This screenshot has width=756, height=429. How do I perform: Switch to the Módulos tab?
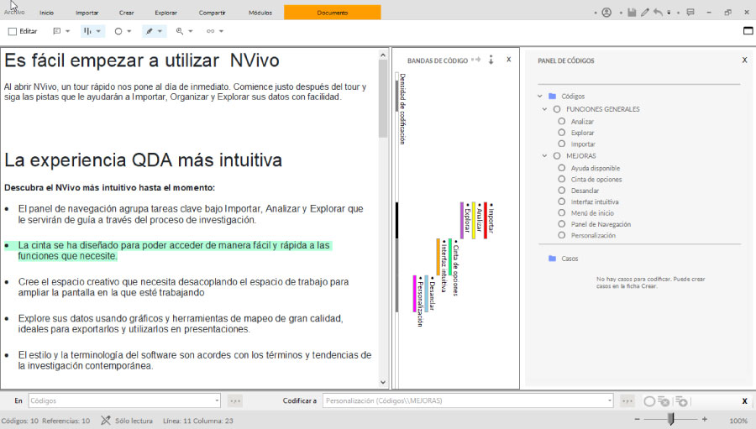tap(260, 13)
